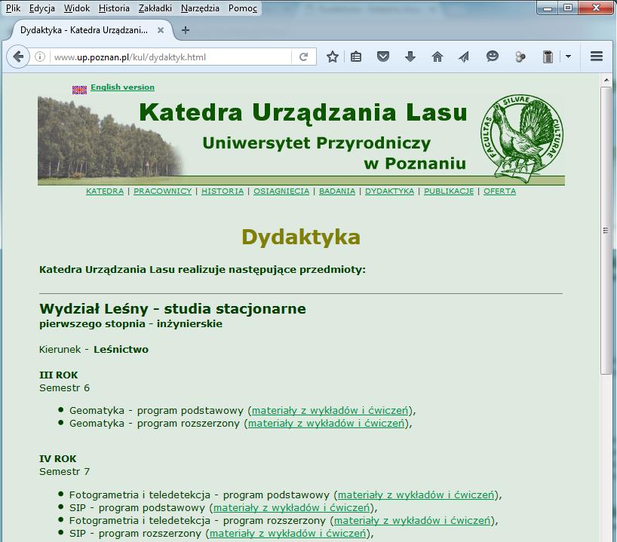617x542 pixels.
Task: Click the UK flag icon
Action: pos(79,90)
